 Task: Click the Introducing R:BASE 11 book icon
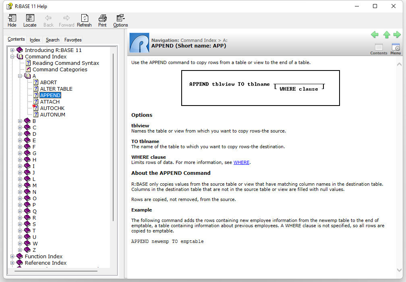coord(20,50)
